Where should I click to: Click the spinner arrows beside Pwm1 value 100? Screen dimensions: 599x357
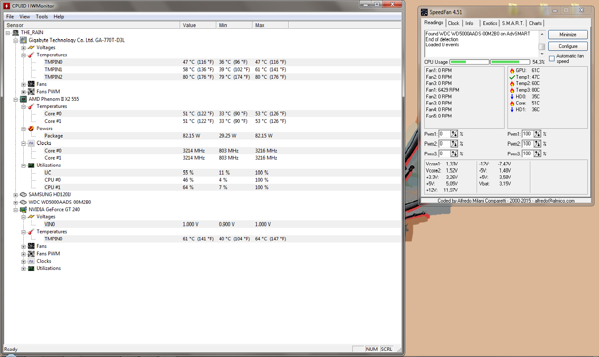point(537,134)
